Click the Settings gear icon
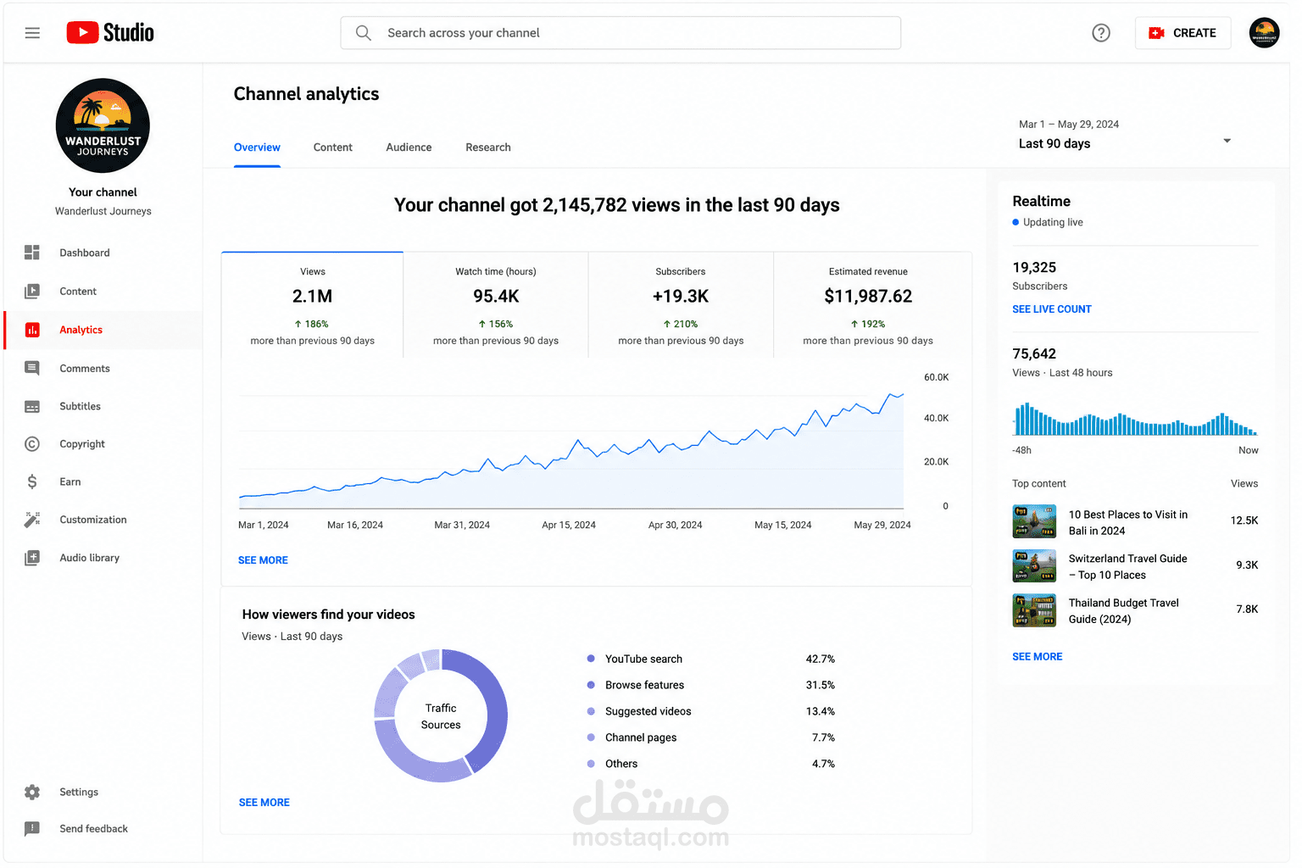Image resolution: width=1302 pixels, height=868 pixels. tap(32, 793)
